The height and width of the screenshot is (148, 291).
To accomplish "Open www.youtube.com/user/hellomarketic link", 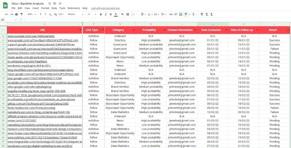I will coord(31,36).
